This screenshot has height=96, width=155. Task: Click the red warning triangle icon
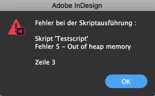[x=15, y=26]
